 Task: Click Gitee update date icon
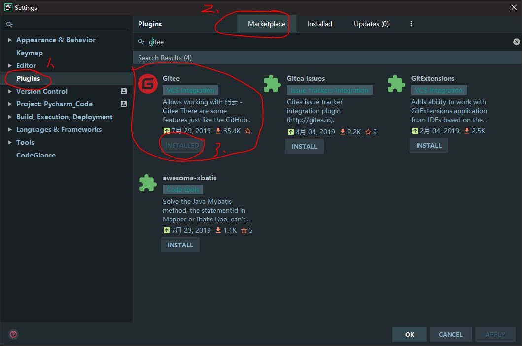pos(167,131)
